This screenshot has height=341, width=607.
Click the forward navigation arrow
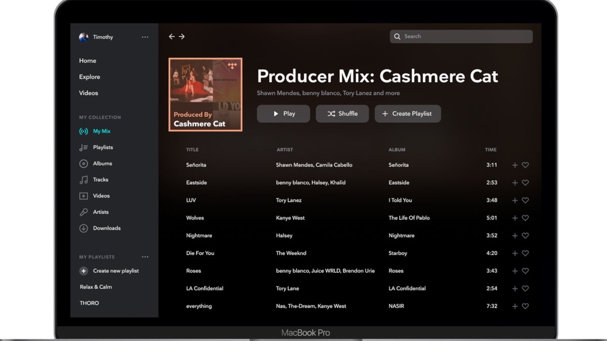click(x=182, y=36)
